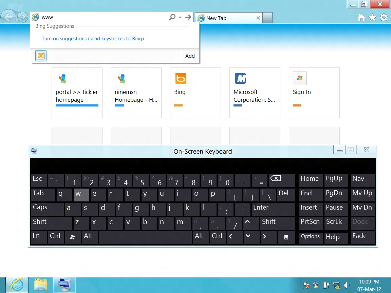Open the ninemsn Homepage tile
Viewport: 391px width, 293px height.
point(136,93)
